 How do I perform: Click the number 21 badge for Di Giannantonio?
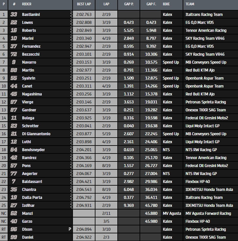point(14,134)
